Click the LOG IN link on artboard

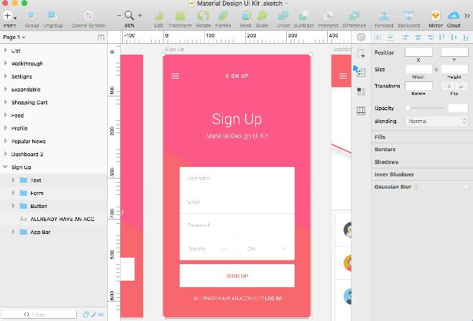[273, 299]
